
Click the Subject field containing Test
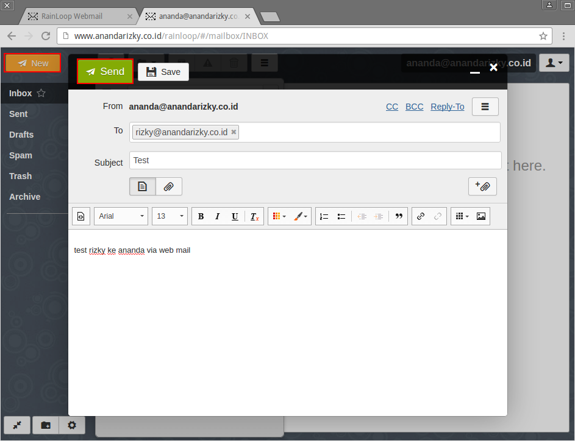(x=315, y=160)
